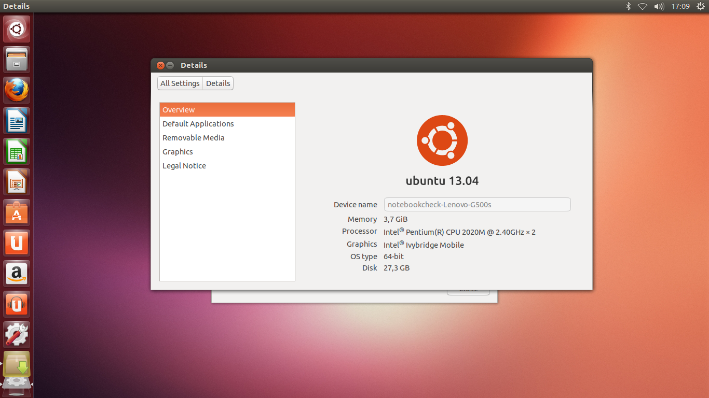Viewport: 709px width, 398px height.
Task: Launch the Files file manager
Action: coord(17,60)
